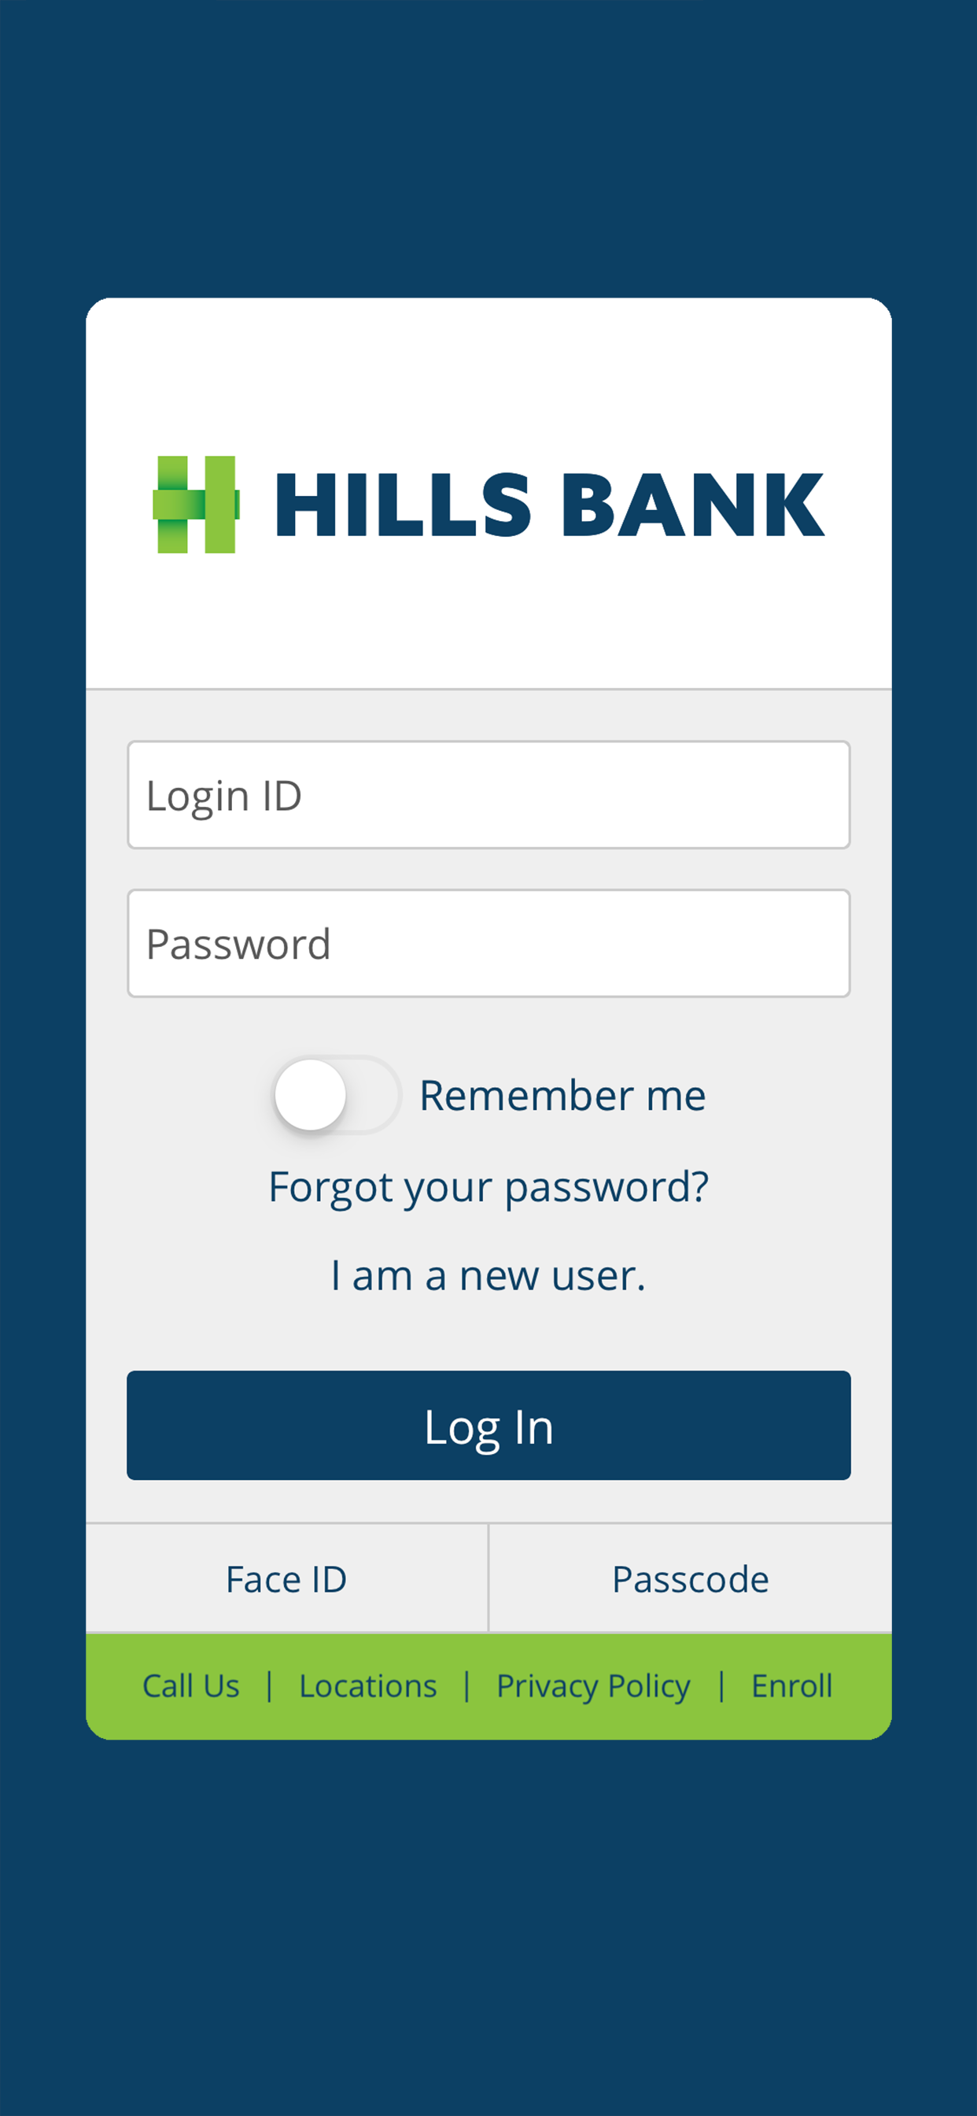Image resolution: width=977 pixels, height=2116 pixels.
Task: Click the Password input field
Action: (x=488, y=943)
